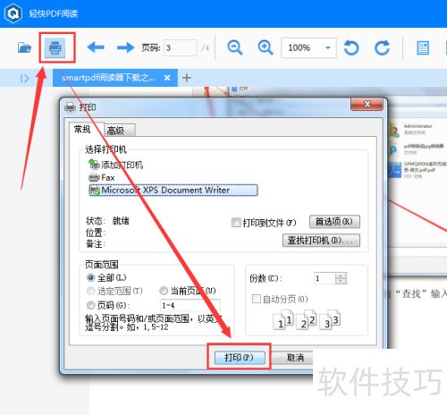Image resolution: width=447 pixels, height=415 pixels.
Task: Click the 份数 copies field
Action: point(325,278)
